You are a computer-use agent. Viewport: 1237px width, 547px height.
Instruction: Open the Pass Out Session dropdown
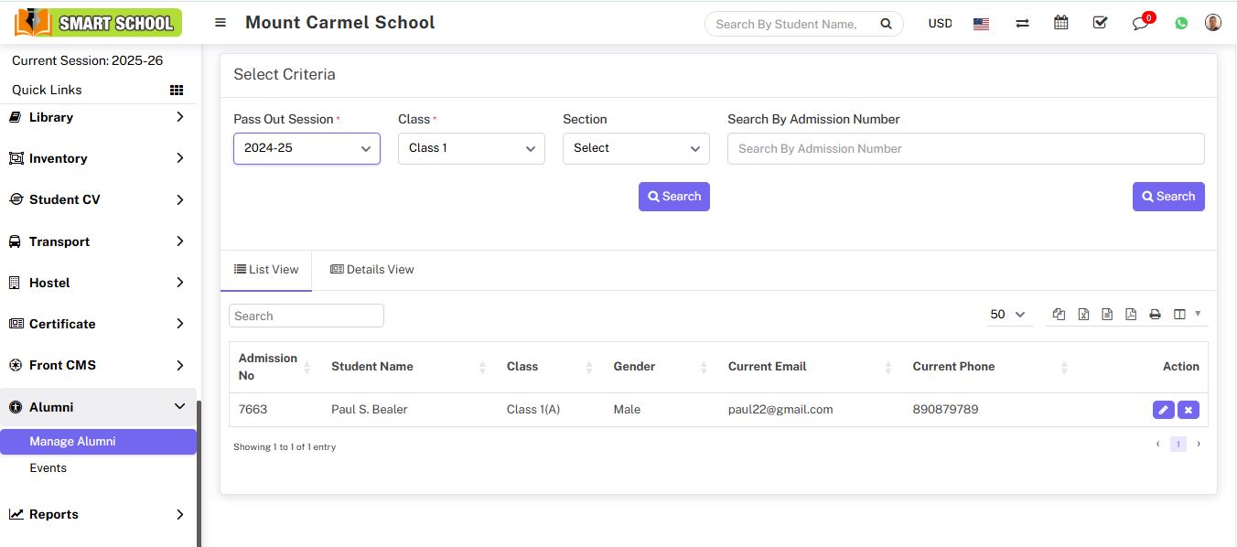(x=307, y=148)
